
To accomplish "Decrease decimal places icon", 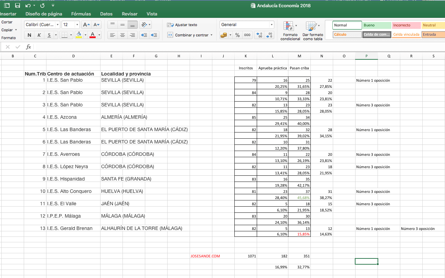I will pyautogui.click(x=269, y=35).
